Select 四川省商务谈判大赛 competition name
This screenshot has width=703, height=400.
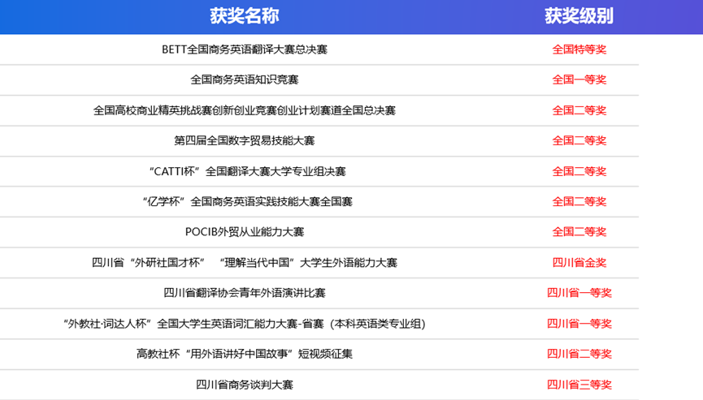click(x=245, y=385)
